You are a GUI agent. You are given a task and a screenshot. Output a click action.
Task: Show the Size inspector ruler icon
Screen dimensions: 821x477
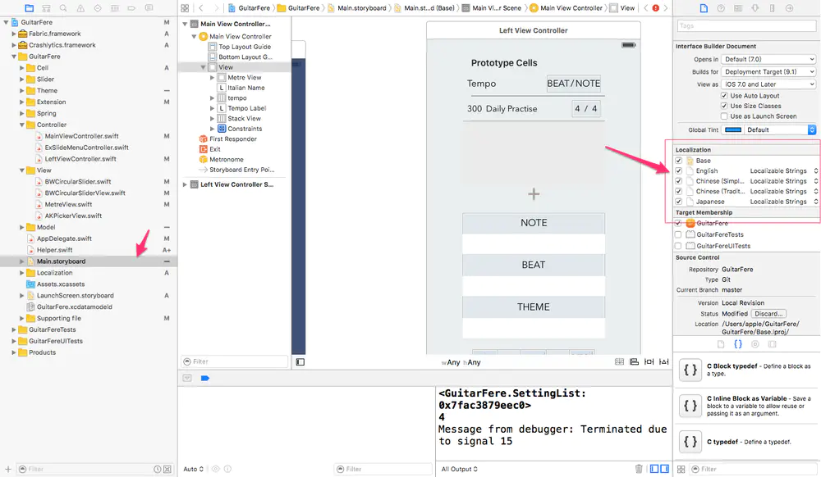(773, 8)
